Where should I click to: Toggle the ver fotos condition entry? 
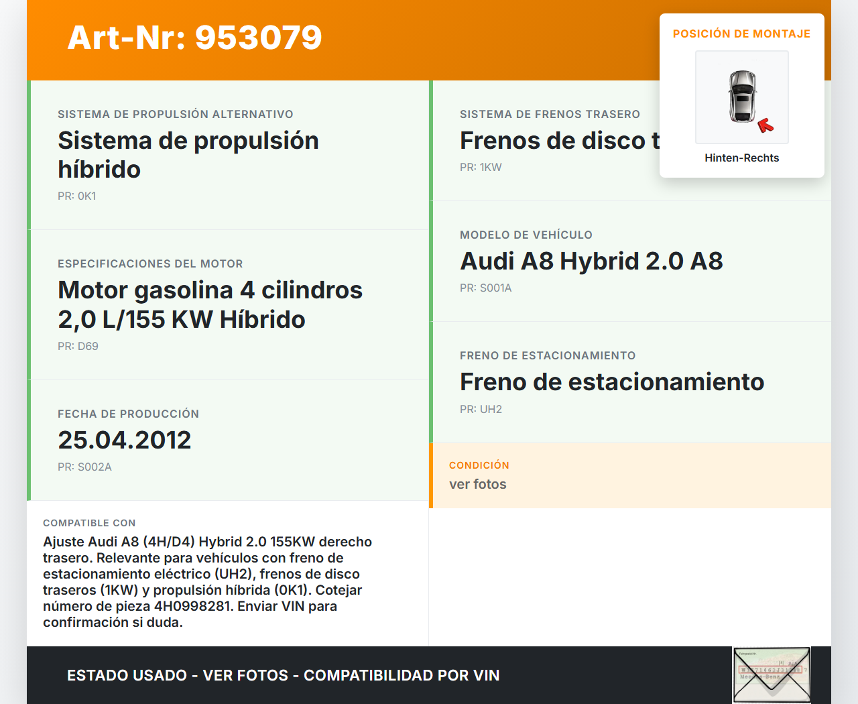pos(478,484)
